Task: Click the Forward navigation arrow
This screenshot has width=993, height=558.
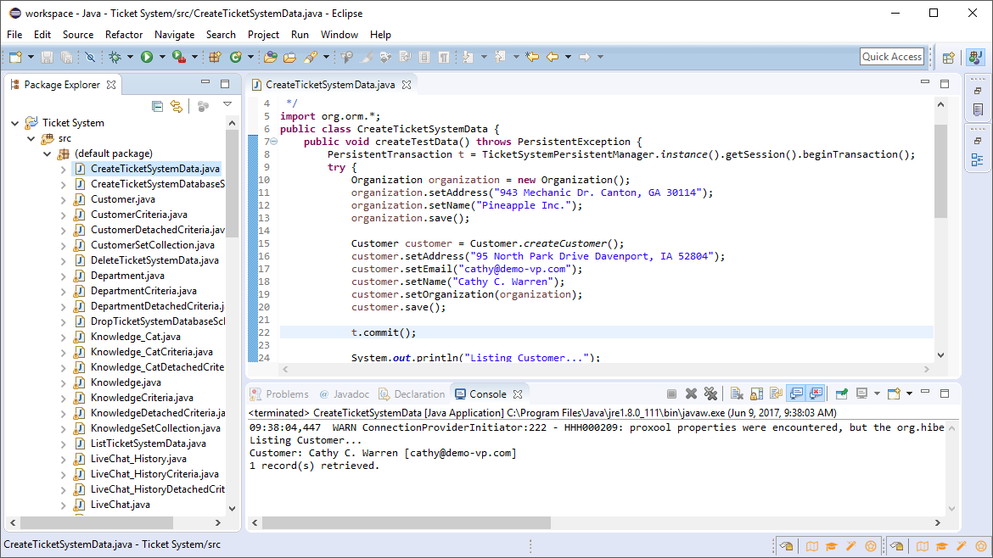Action: (x=585, y=57)
